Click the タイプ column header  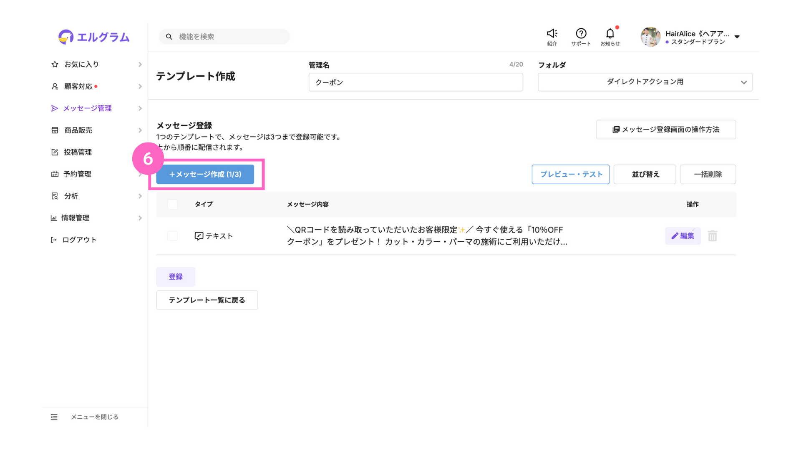point(204,204)
